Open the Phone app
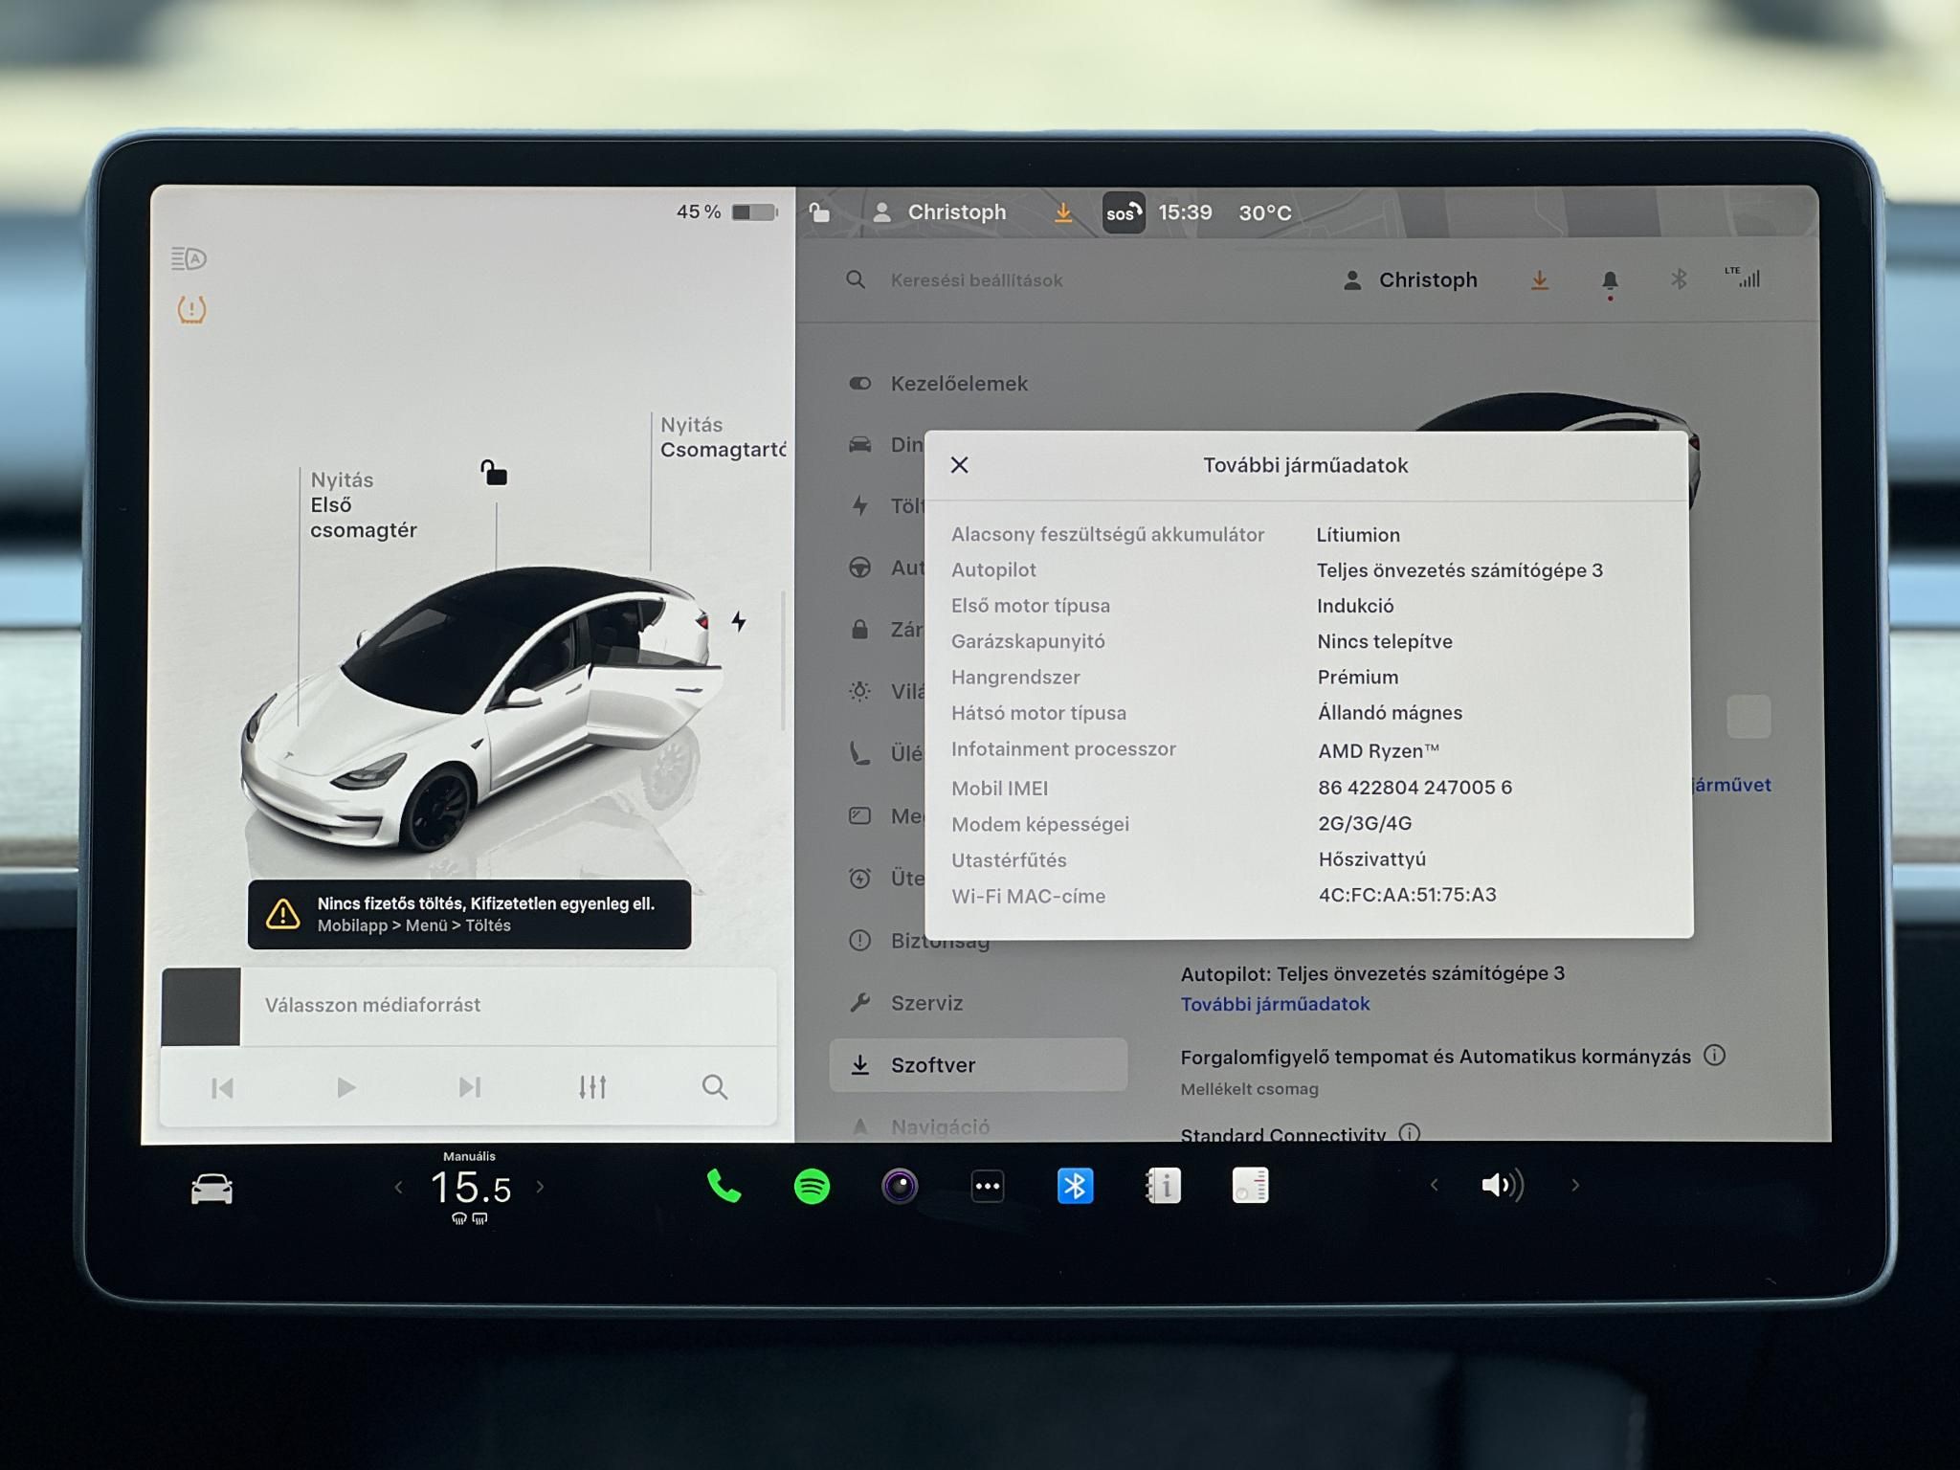Image resolution: width=1960 pixels, height=1470 pixels. pos(724,1187)
